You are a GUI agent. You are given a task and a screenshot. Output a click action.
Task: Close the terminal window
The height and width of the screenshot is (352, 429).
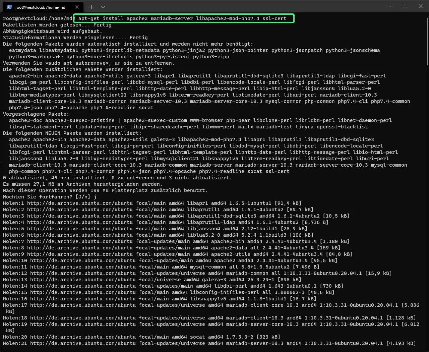[x=421, y=6]
